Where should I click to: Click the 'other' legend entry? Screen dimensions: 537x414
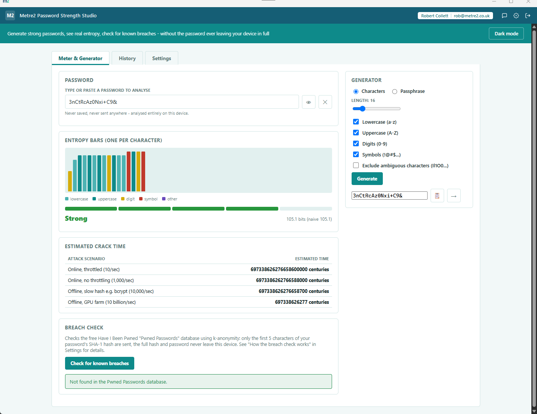point(170,199)
